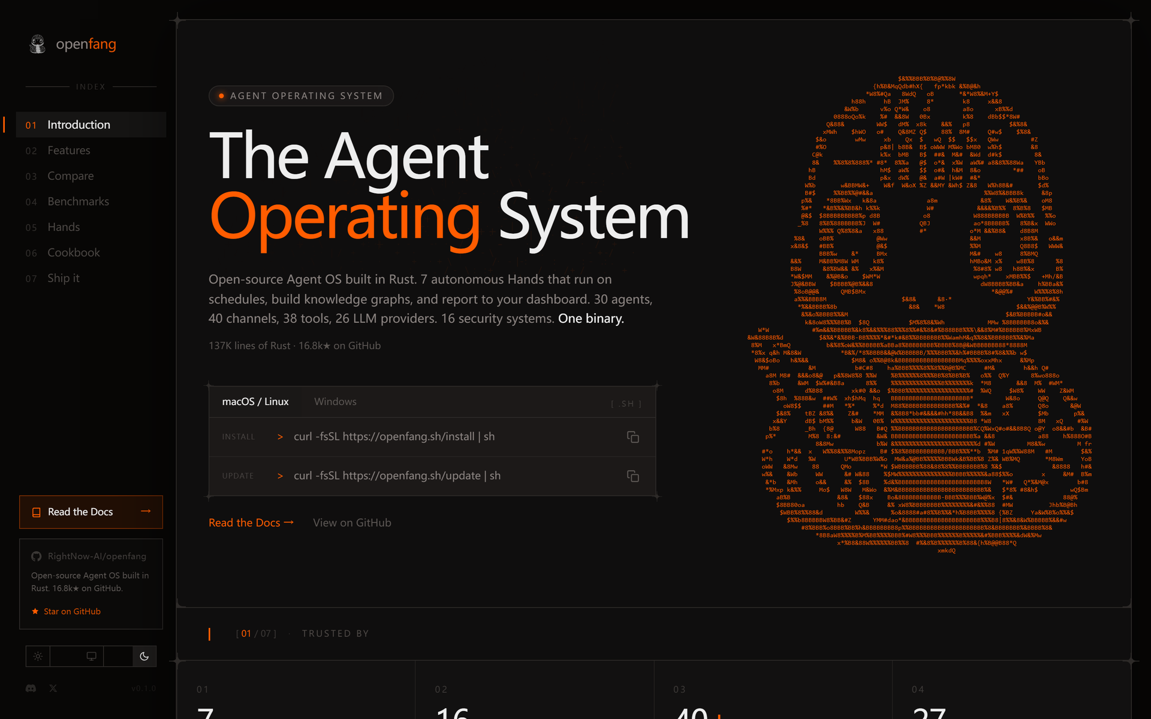Go to Introduction section in index
Image resolution: width=1151 pixels, height=719 pixels.
(x=91, y=125)
